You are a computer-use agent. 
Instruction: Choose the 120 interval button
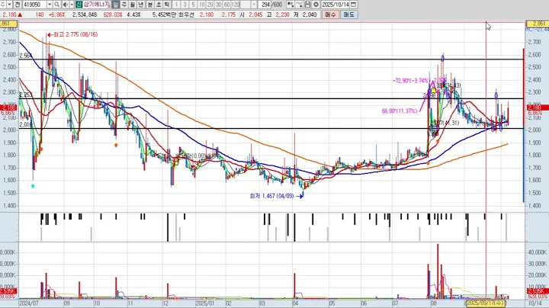[236, 5]
